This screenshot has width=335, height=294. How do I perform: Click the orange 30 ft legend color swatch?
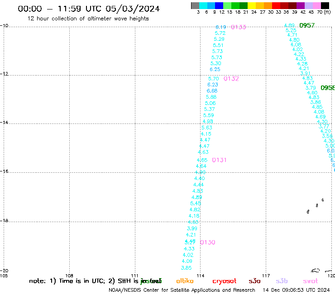268,5
